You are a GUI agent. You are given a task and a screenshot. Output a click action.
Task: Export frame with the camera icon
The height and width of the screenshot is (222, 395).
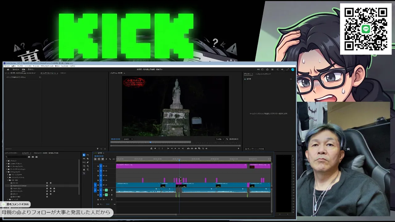click(196, 148)
